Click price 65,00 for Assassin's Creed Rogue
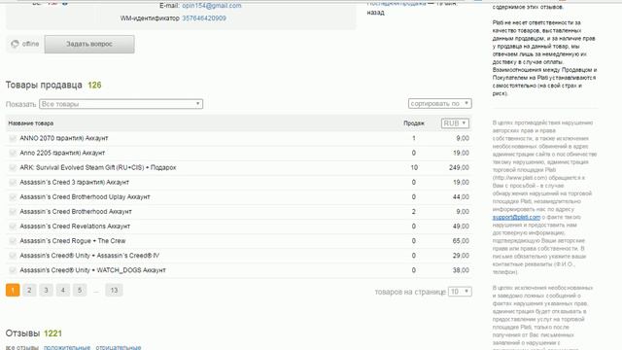The height and width of the screenshot is (350, 622). (x=461, y=241)
